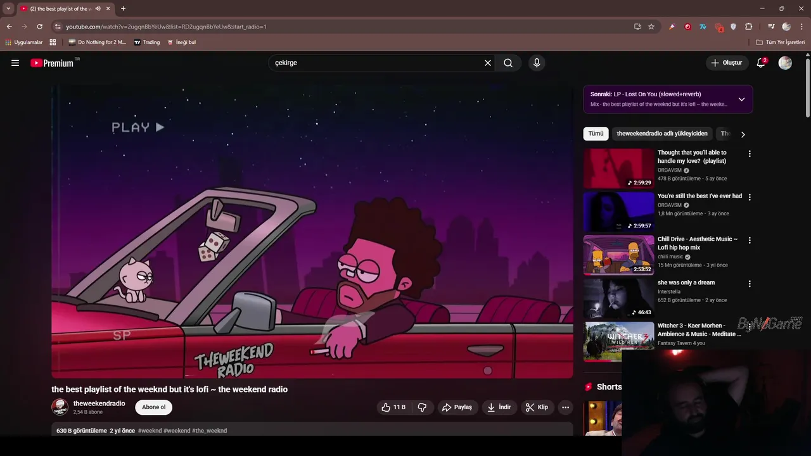The height and width of the screenshot is (456, 811).
Task: Open 'Tüm Yer İşaretleri' bookmarks folder
Action: click(x=781, y=42)
